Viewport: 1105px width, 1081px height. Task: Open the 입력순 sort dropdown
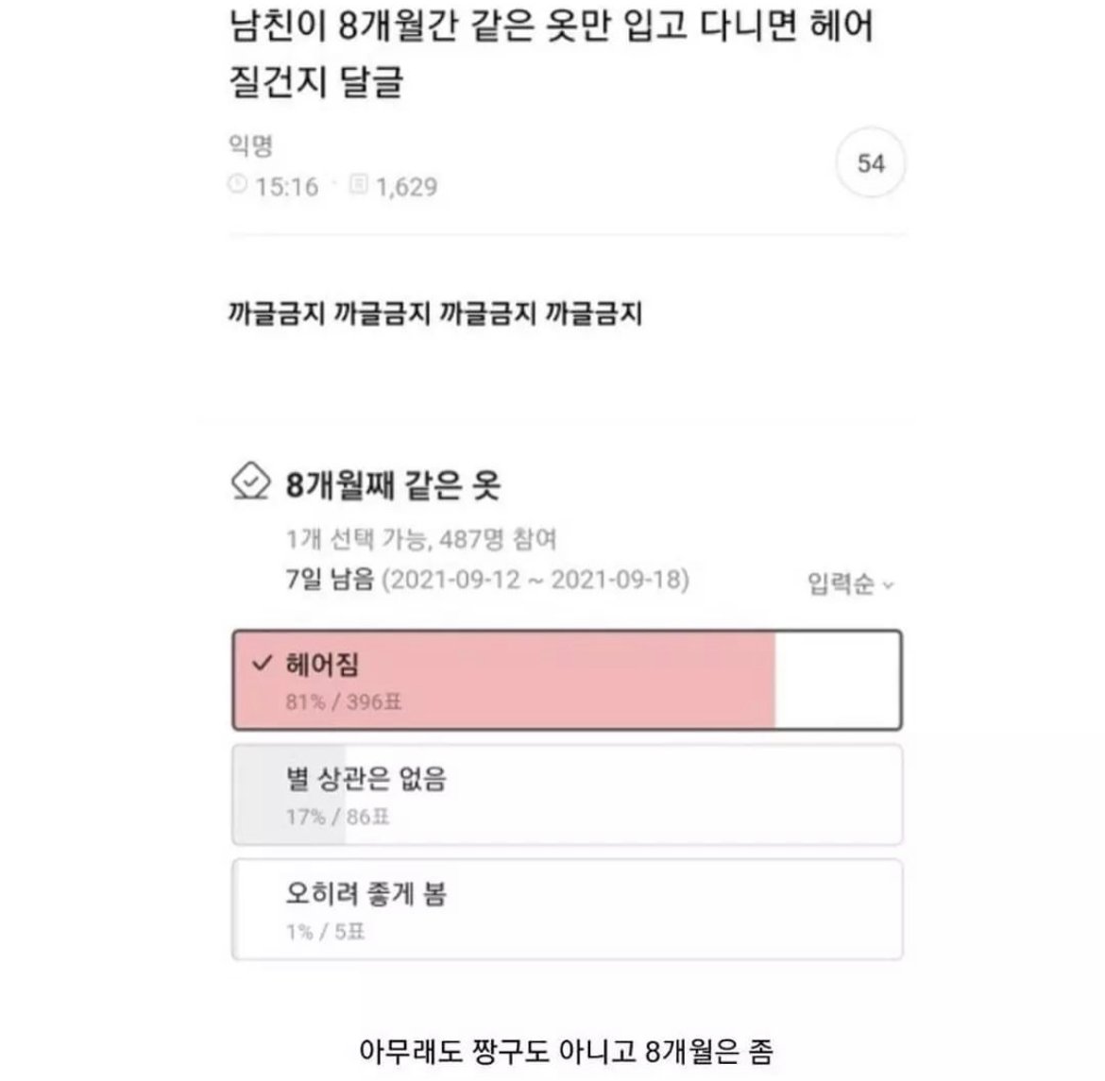coord(851,583)
